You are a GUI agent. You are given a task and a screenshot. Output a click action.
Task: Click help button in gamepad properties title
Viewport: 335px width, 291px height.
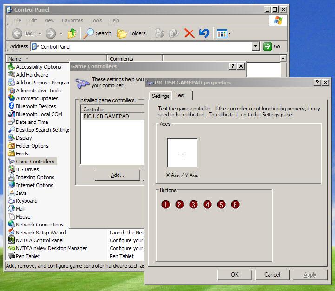[317, 82]
